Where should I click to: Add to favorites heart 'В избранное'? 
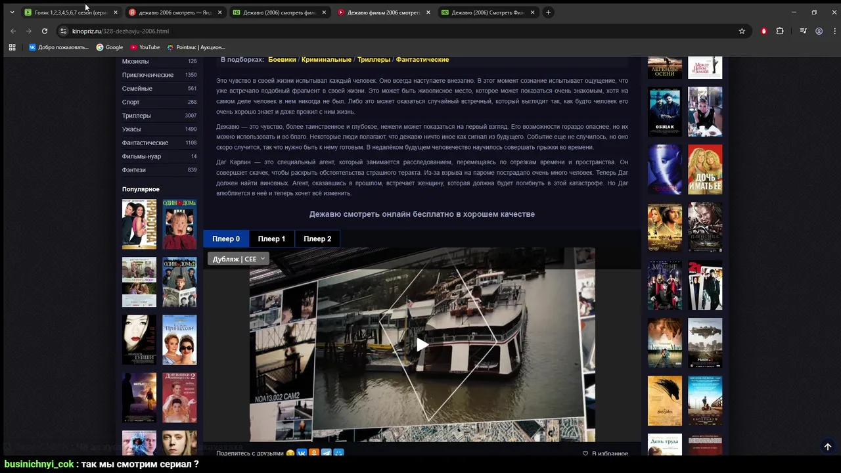pos(605,453)
